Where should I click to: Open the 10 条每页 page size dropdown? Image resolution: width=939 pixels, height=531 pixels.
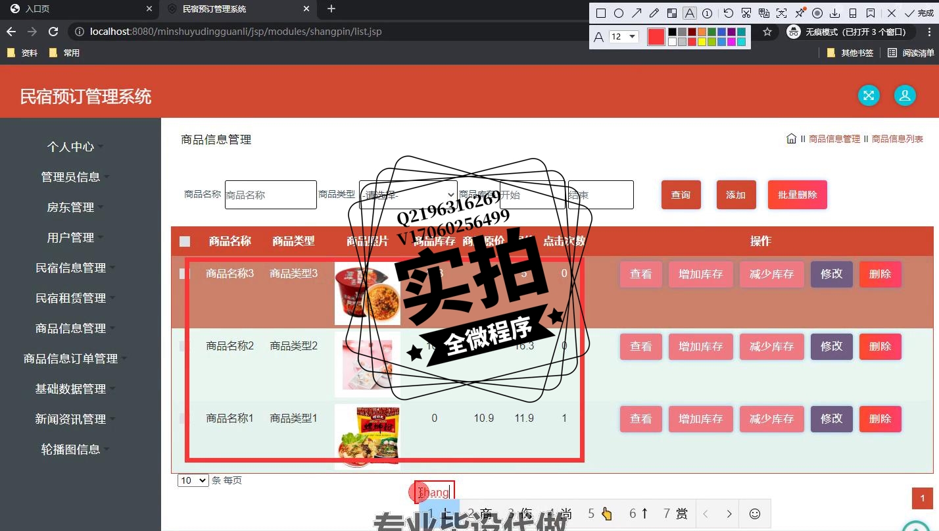pos(193,480)
